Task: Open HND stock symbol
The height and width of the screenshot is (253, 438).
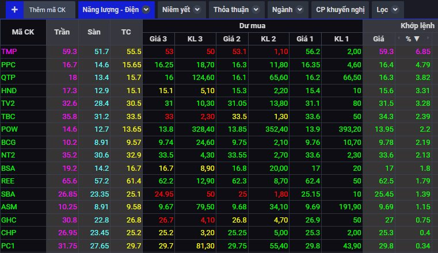Action: pos(9,91)
